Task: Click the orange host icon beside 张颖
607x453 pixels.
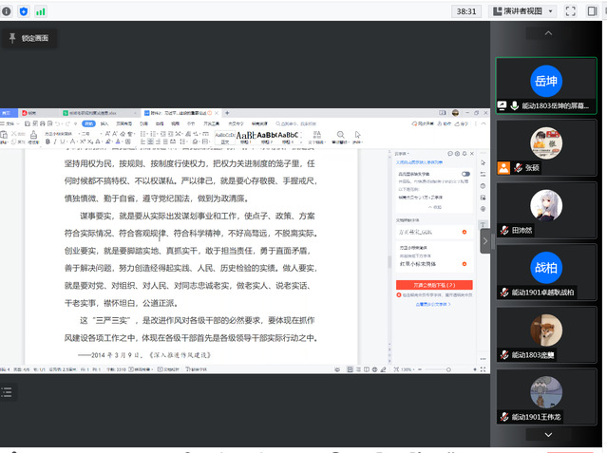Action: click(503, 167)
